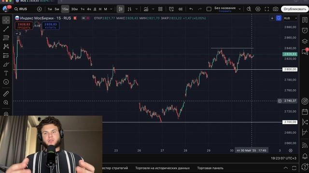Redo the chart action
This screenshot has width=309, height=173.
[x=199, y=9]
